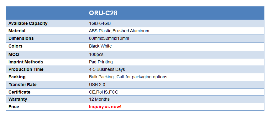
Task: Select the Dimensions label
Action: (x=21, y=39)
